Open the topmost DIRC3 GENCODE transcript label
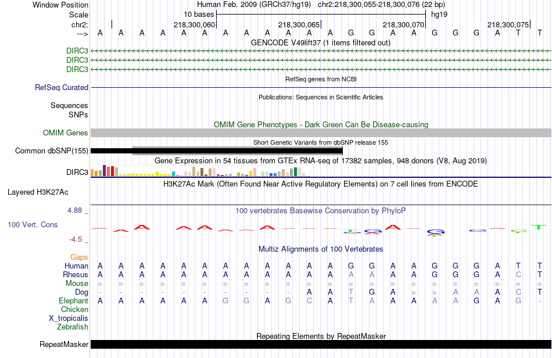Viewport: 552px width, 358px height. tap(77, 51)
